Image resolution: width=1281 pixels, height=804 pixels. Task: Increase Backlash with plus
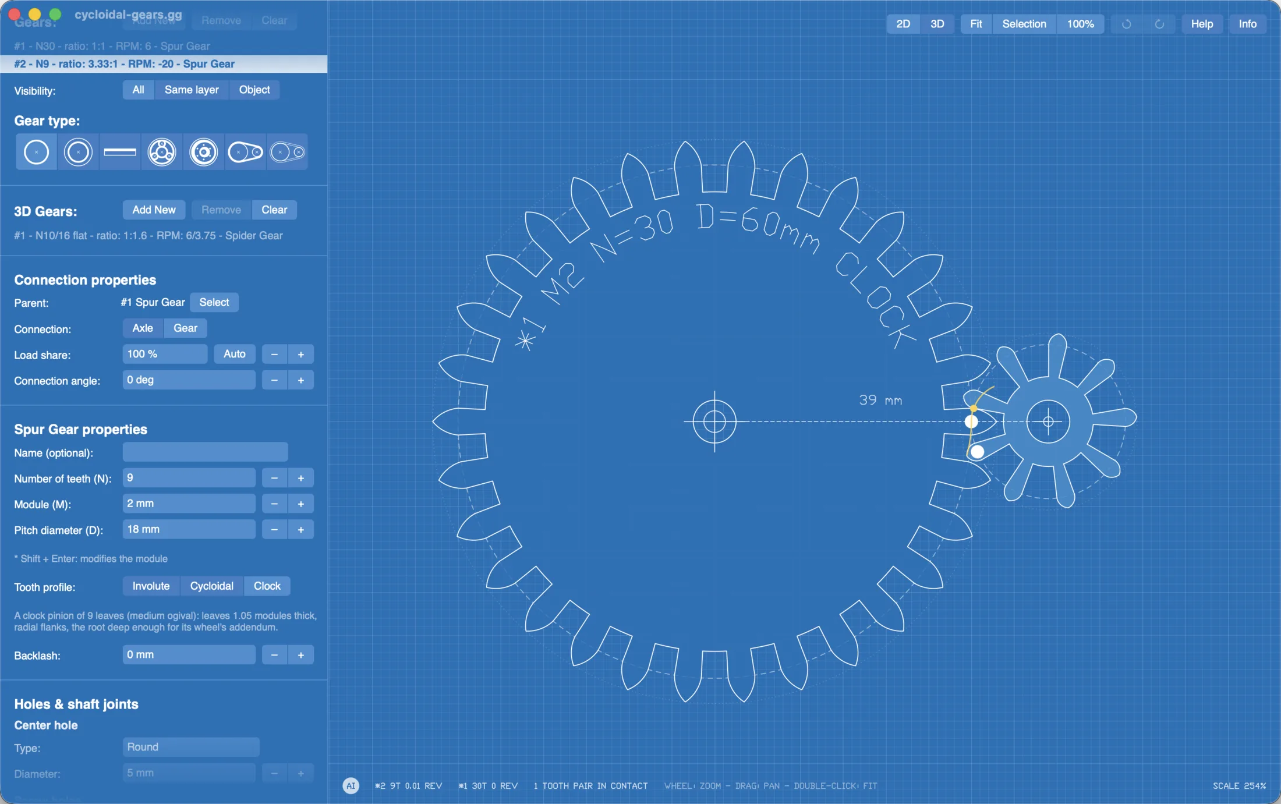[x=300, y=655]
